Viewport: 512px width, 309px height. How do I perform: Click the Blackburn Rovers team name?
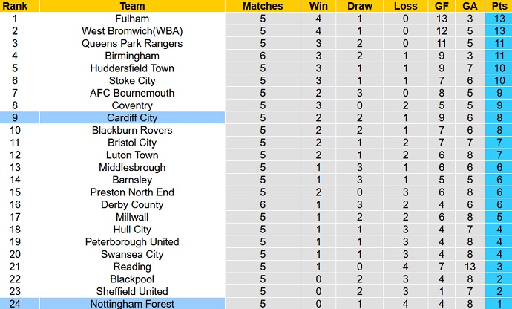tap(132, 130)
